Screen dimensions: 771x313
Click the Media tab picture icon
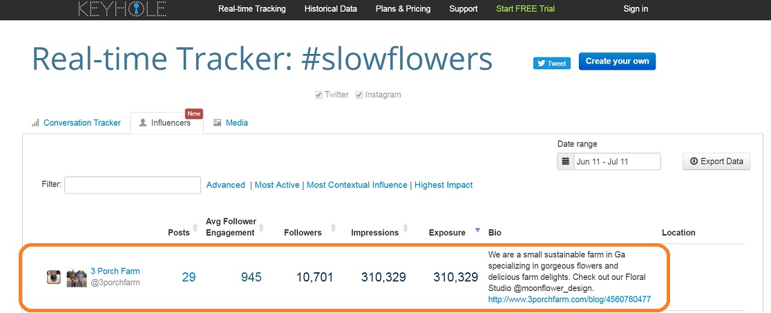click(218, 123)
